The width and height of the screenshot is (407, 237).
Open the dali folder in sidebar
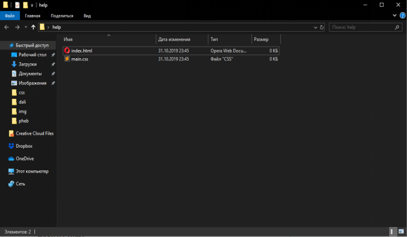[x=22, y=102]
